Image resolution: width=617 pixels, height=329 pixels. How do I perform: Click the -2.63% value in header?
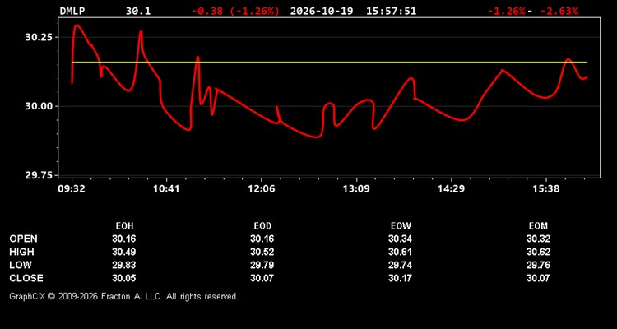[x=559, y=11]
